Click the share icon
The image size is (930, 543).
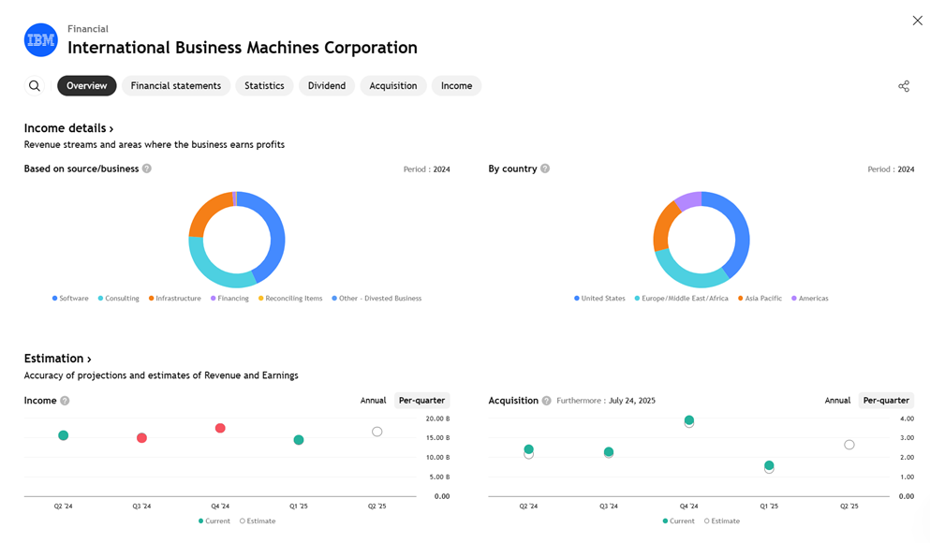pos(904,86)
